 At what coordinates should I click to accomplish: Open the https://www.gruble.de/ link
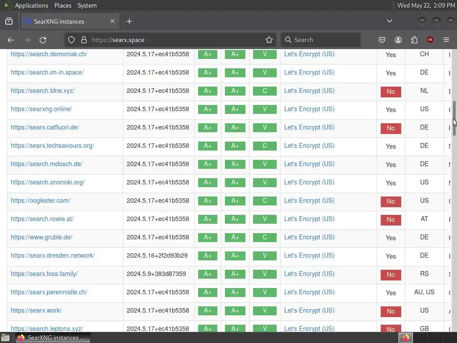tap(42, 237)
